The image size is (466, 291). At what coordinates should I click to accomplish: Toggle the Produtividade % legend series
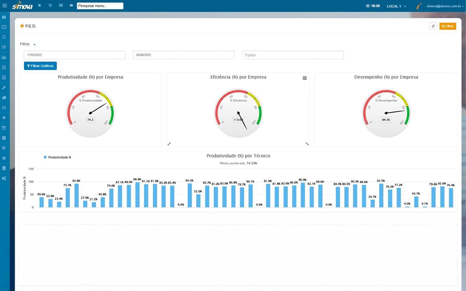(x=57, y=157)
